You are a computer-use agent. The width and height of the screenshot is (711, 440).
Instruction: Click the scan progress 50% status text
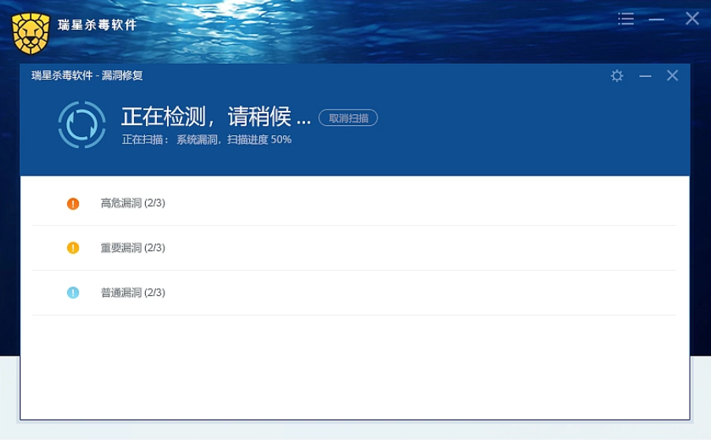point(207,139)
